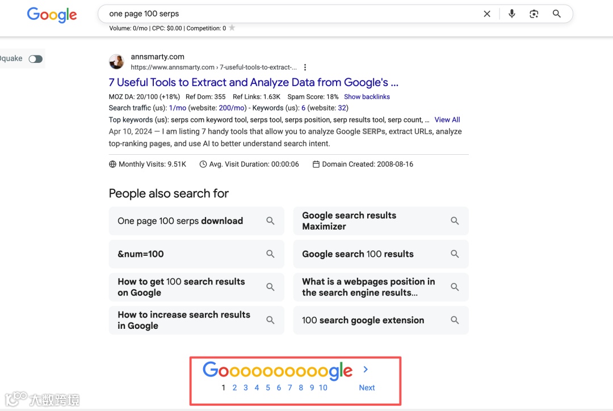Viewport: 613px width, 411px height.
Task: Open search by image camera icon
Action: (534, 14)
